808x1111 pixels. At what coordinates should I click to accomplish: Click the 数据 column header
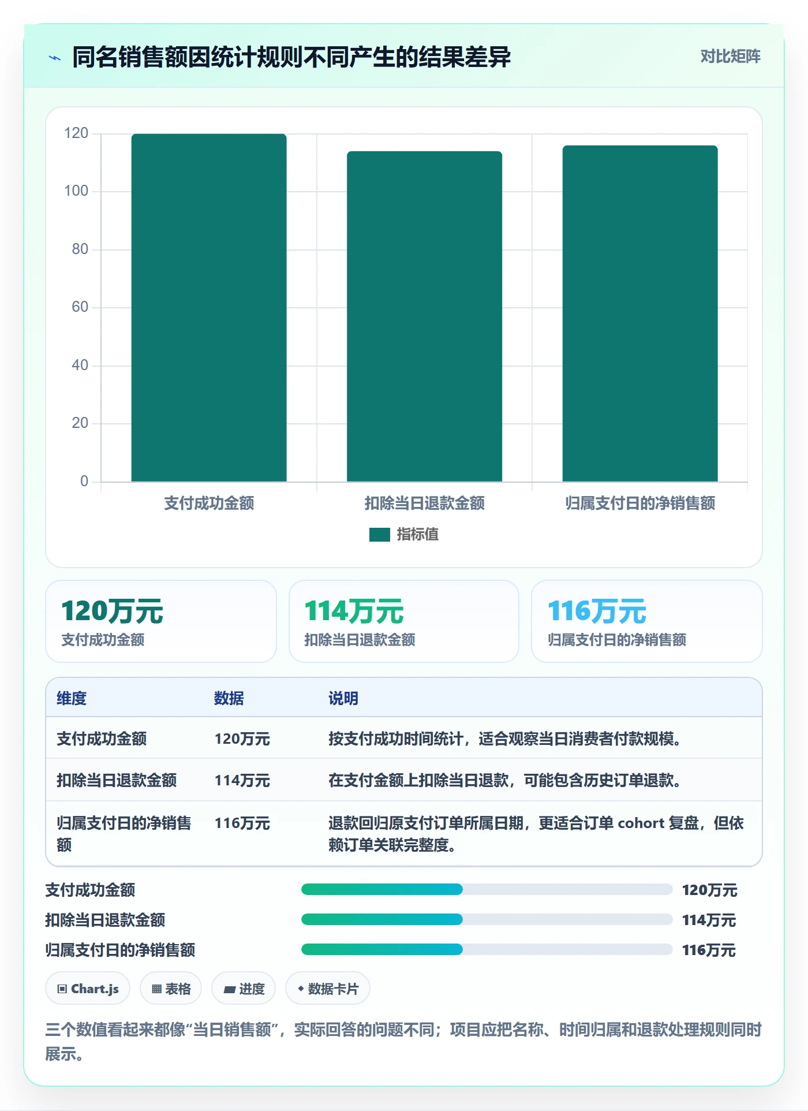tap(229, 699)
